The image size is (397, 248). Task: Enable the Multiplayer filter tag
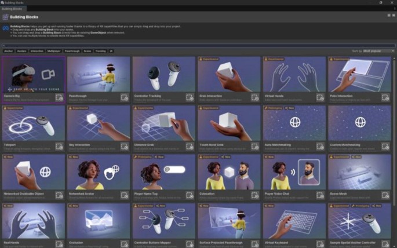coord(54,51)
